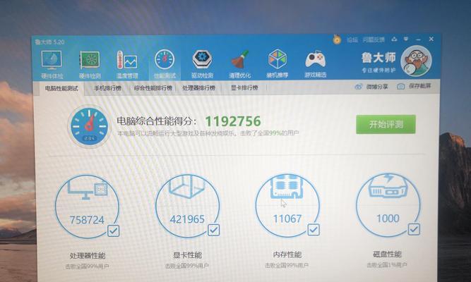Click the 电脑综合性能得分 label
Screen dimensions: 471x282
157,121
